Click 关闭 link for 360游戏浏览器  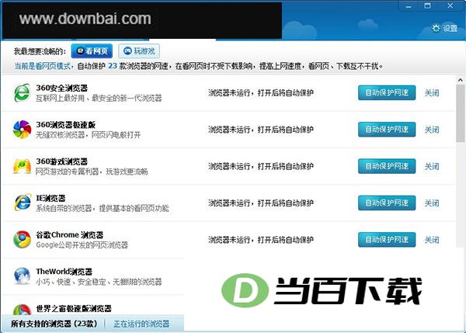click(432, 166)
